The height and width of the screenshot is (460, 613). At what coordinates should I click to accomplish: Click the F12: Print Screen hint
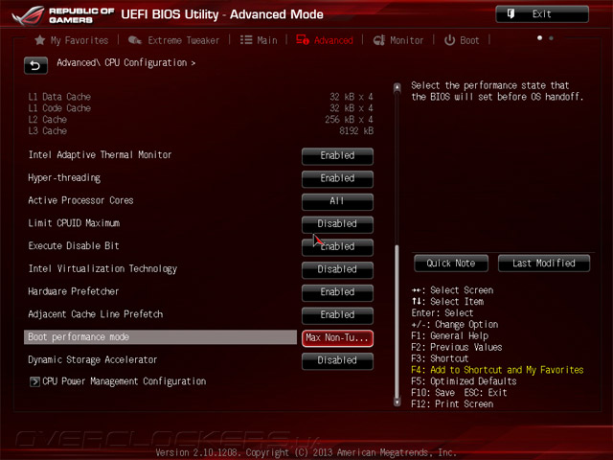pos(452,404)
